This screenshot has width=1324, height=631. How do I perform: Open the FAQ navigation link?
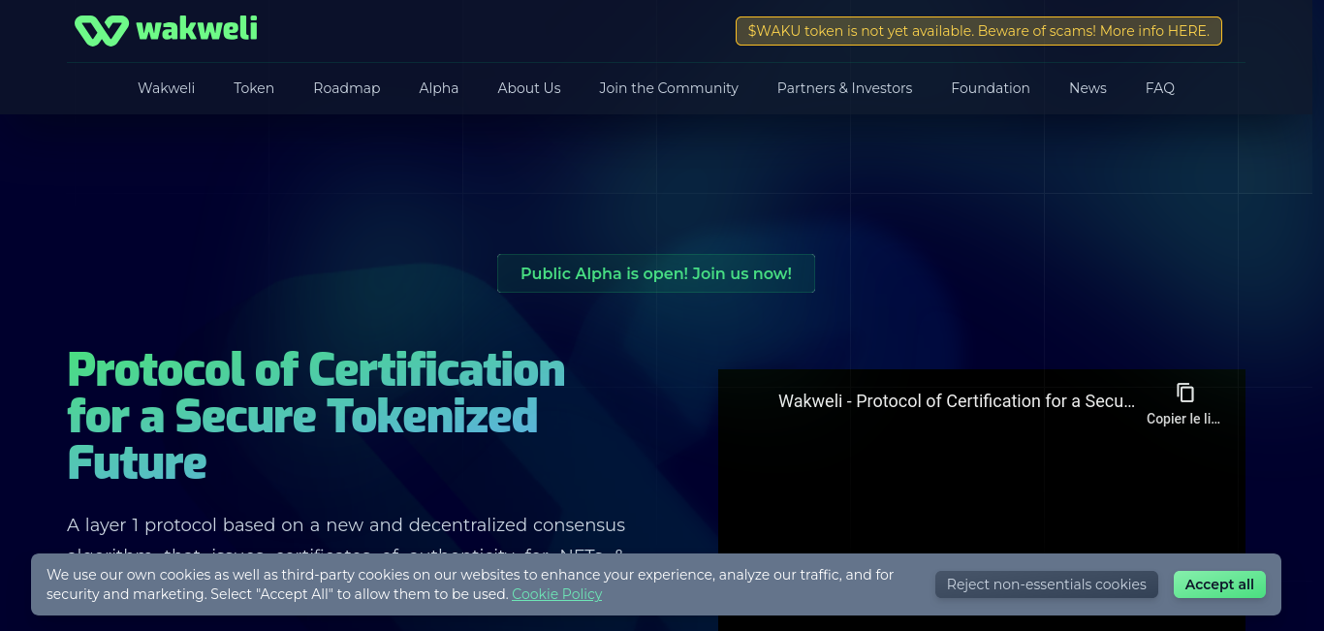tap(1160, 88)
